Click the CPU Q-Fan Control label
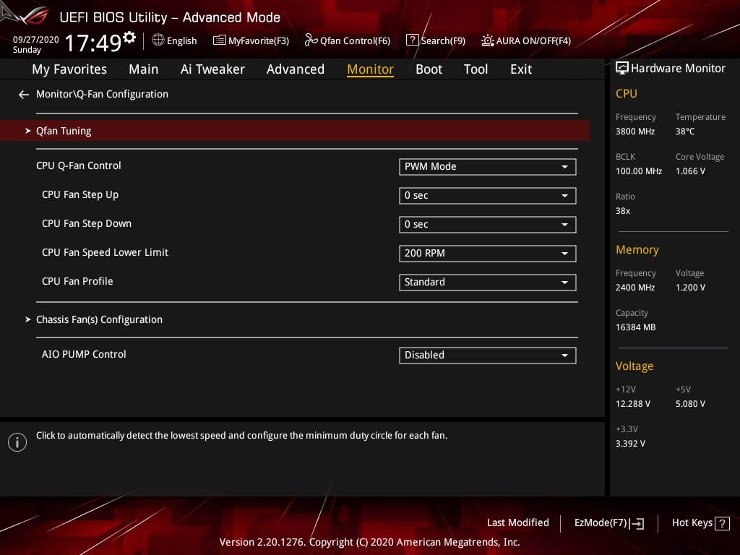 (78, 166)
